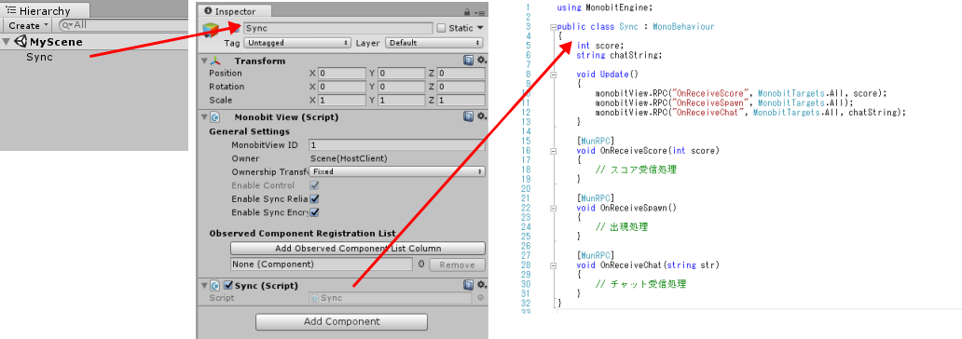
Task: Collapse the Monobit View component foldout
Action: [204, 117]
